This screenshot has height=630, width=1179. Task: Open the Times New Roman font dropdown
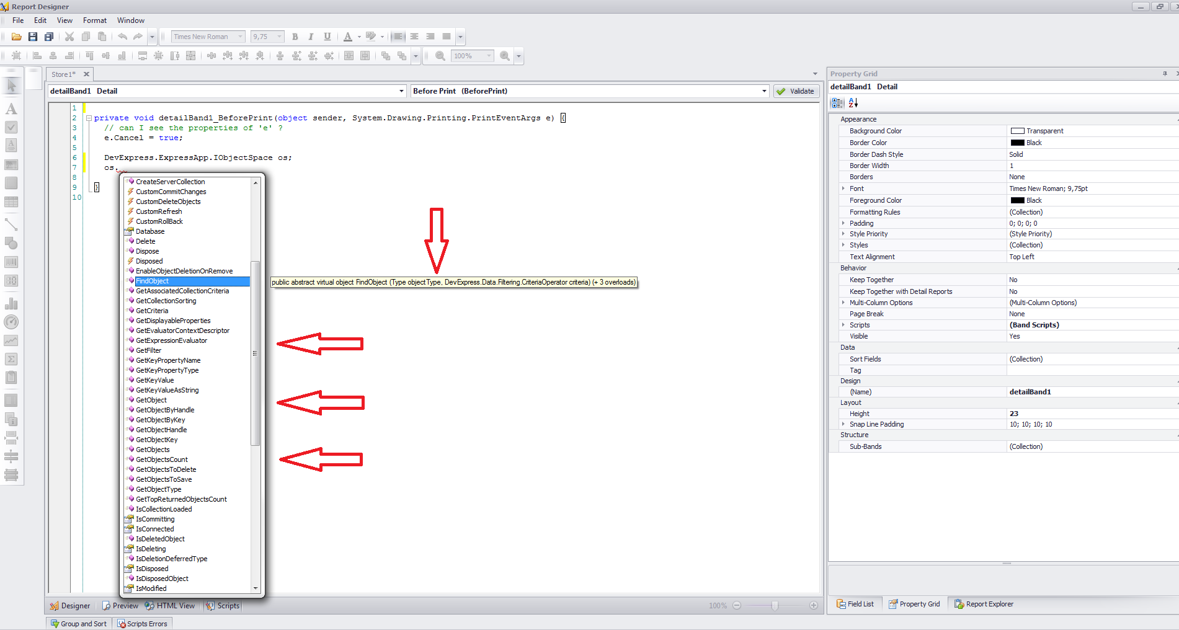pyautogui.click(x=241, y=37)
